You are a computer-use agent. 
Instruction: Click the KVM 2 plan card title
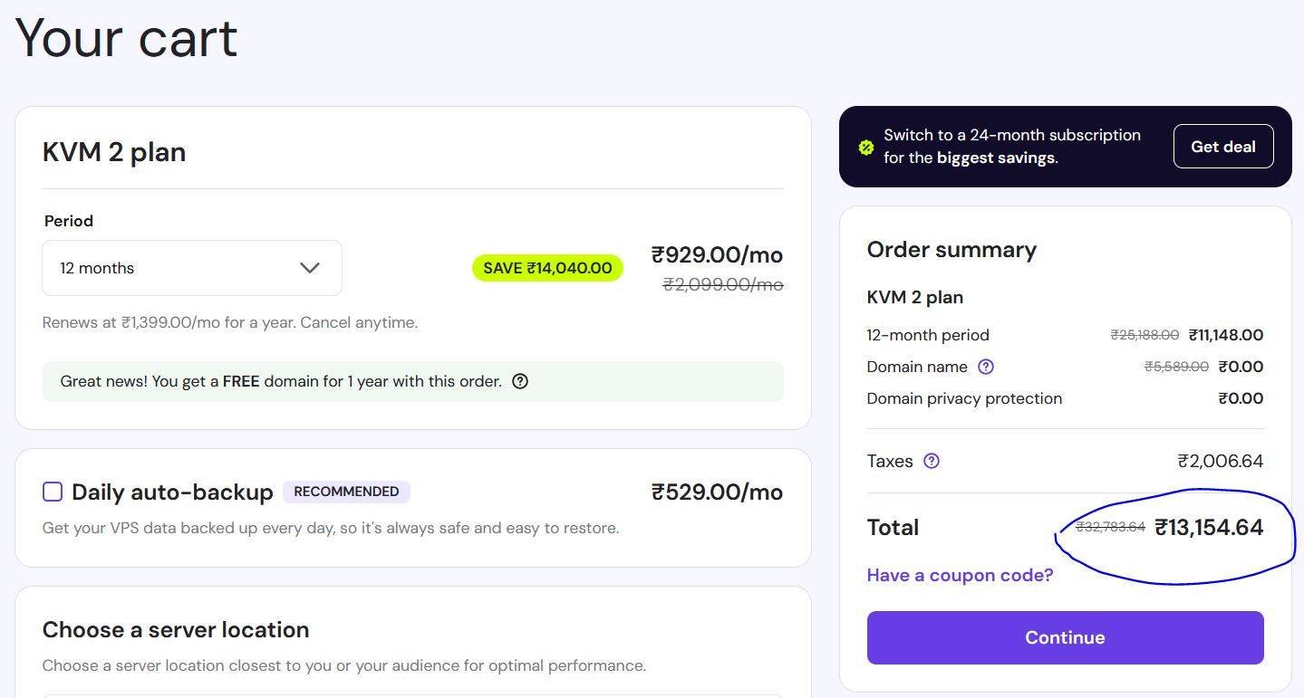pos(114,152)
